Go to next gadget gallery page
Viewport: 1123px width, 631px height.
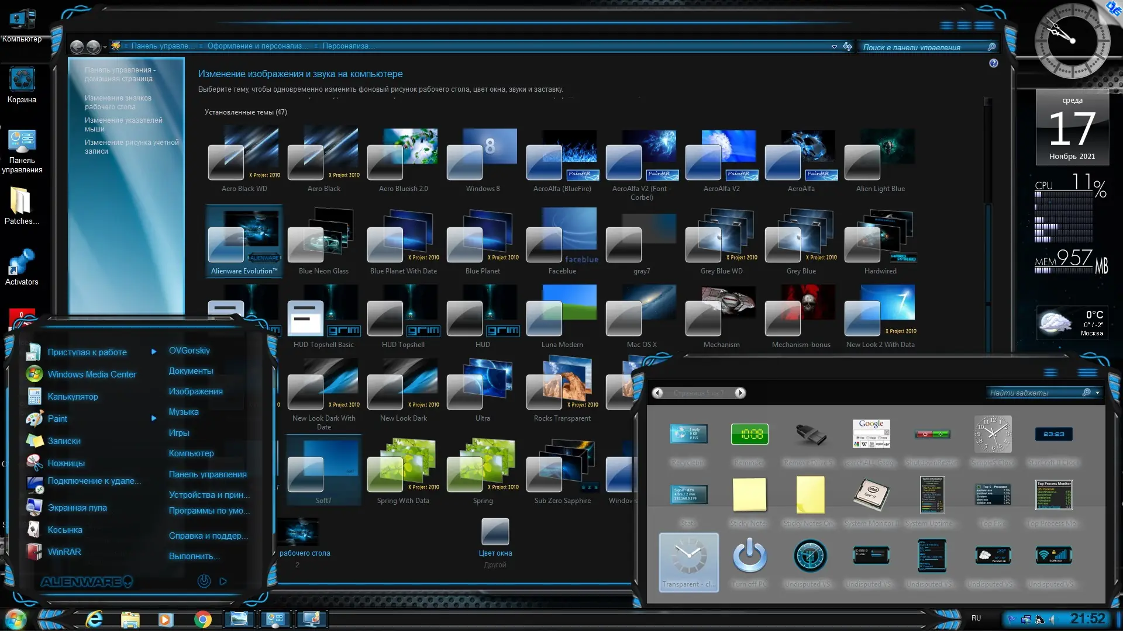point(740,393)
